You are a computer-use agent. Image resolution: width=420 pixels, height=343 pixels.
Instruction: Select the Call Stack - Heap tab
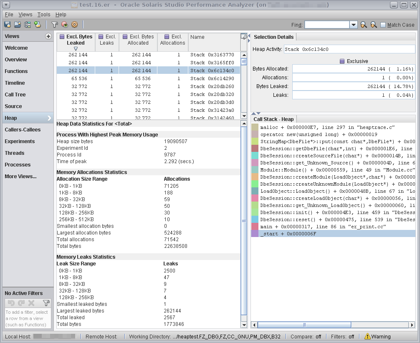pyautogui.click(x=273, y=119)
